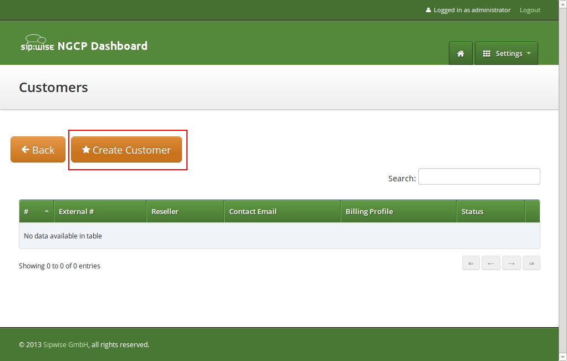Jump to last page of table
The height and width of the screenshot is (361, 567).
[x=531, y=263]
